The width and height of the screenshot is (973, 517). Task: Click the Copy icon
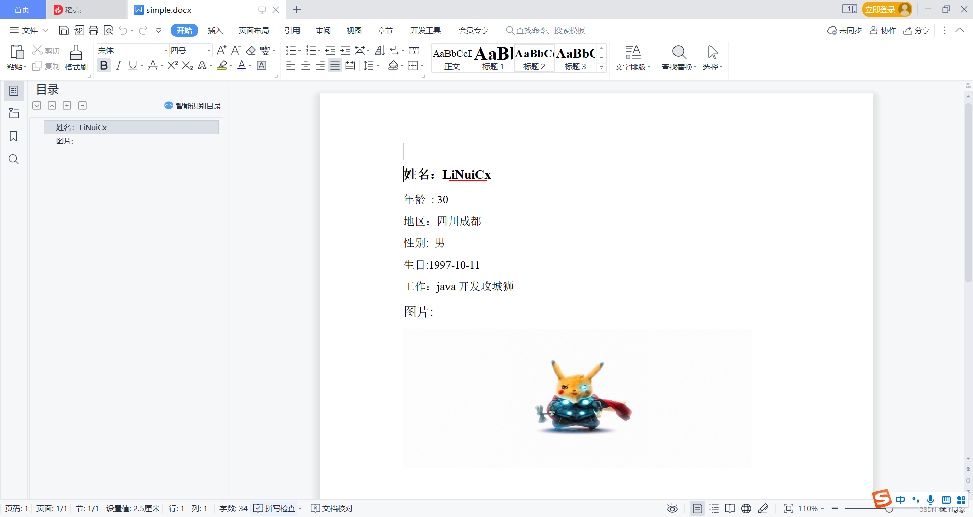pos(37,66)
